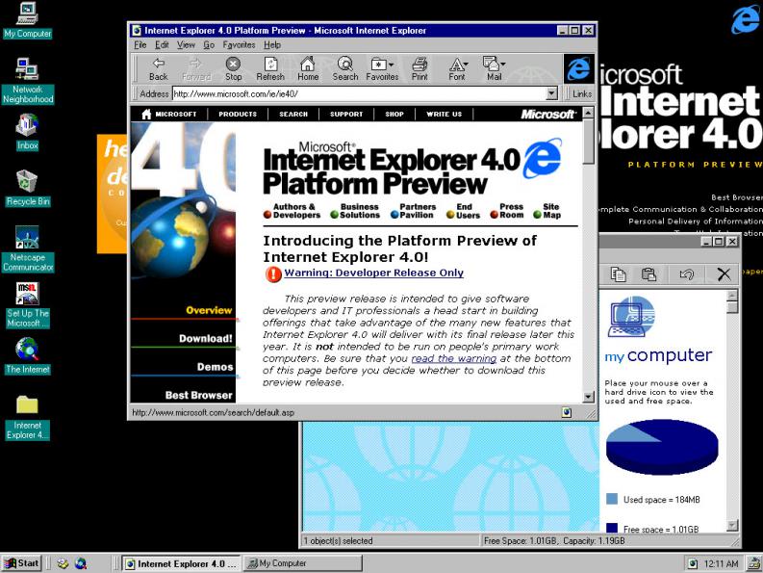Open the File menu
Screen dimensions: 763x573
140,45
